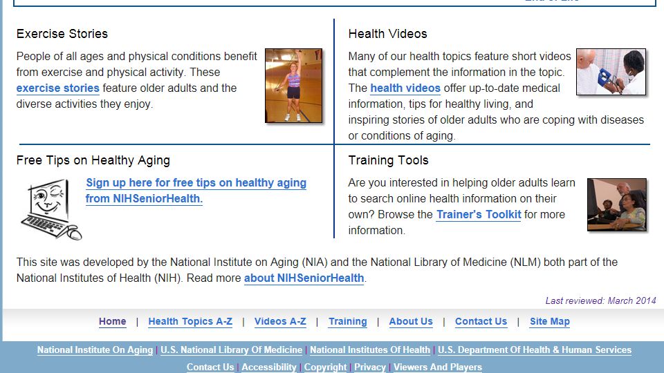Image resolution: width=664 pixels, height=373 pixels.
Task: Open Contact Us in white navigation bar
Action: click(x=481, y=321)
